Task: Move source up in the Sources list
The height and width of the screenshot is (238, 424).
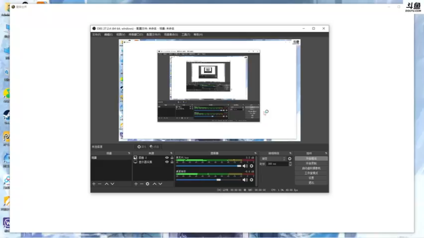Action: [154, 184]
